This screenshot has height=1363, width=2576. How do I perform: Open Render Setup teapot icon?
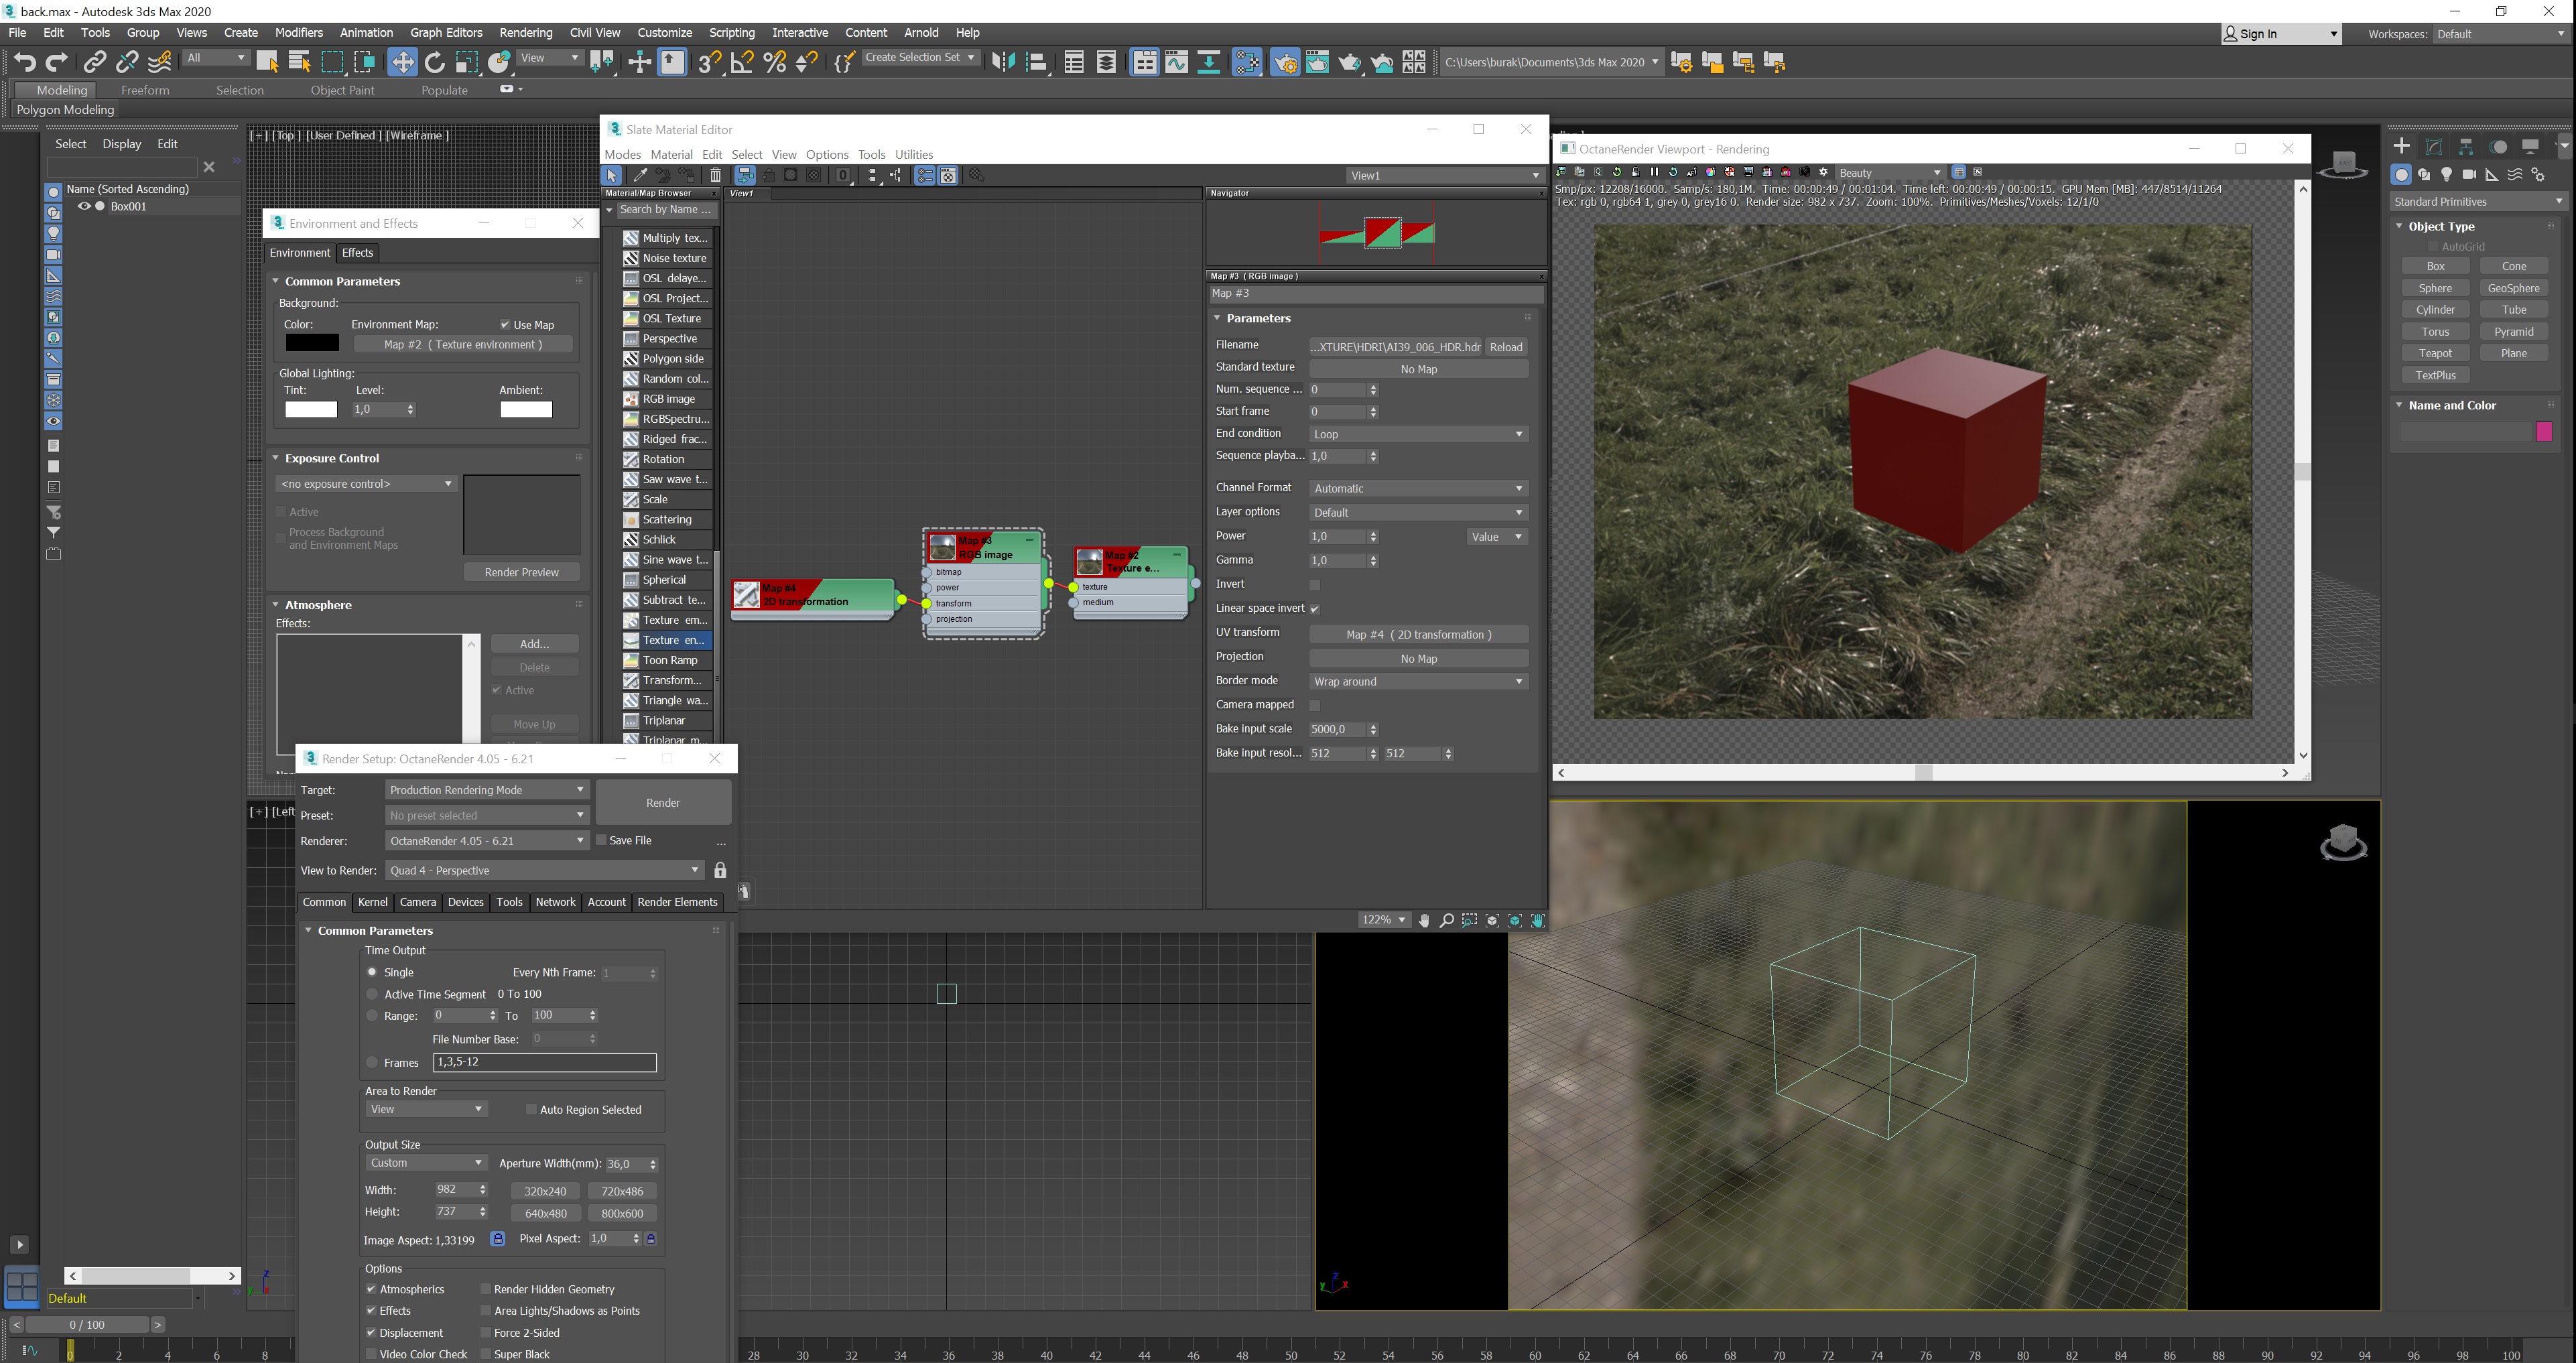tap(1285, 63)
